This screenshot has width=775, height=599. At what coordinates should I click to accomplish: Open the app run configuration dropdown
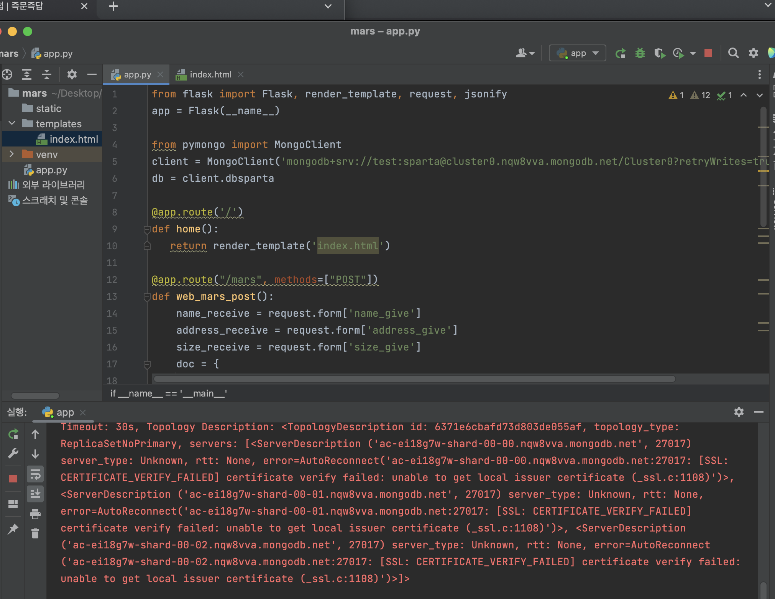tap(577, 53)
